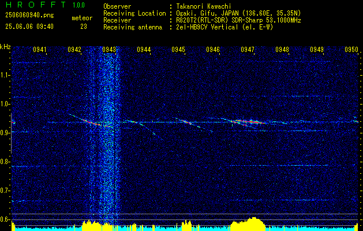
Task: Click the 0948 time marker
Action: pyautogui.click(x=282, y=49)
